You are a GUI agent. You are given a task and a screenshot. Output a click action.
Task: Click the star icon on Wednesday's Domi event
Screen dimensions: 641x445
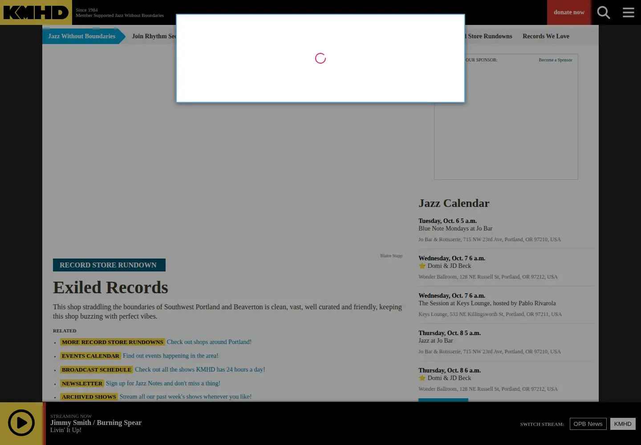click(422, 266)
